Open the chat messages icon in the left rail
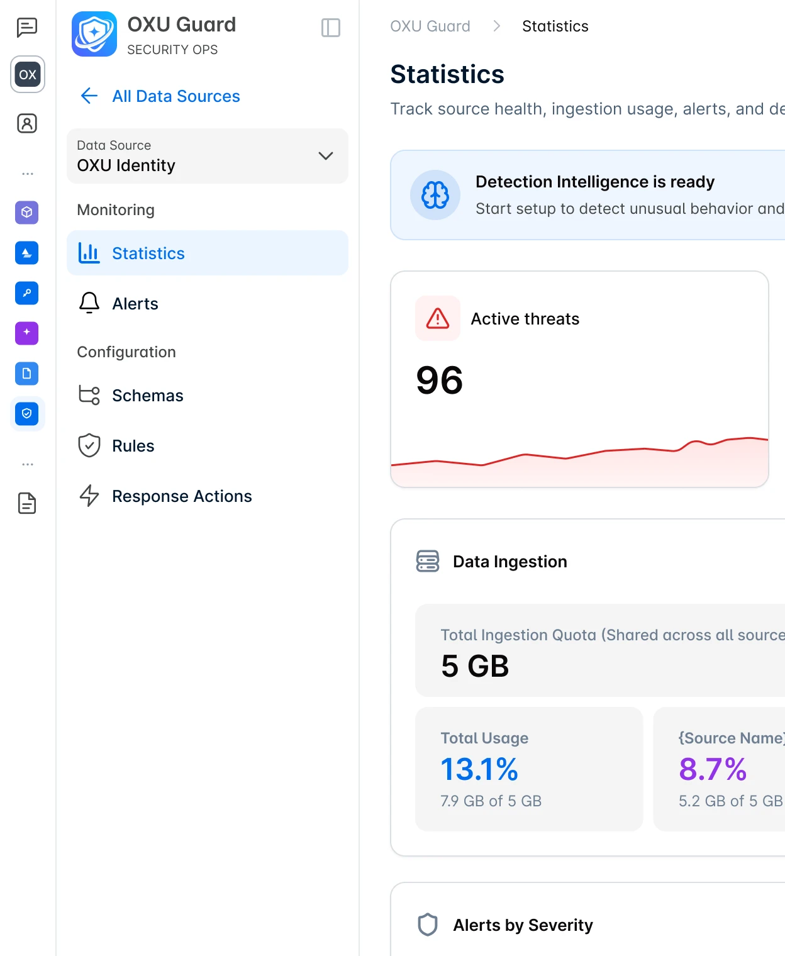Image resolution: width=785 pixels, height=956 pixels. pos(27,28)
